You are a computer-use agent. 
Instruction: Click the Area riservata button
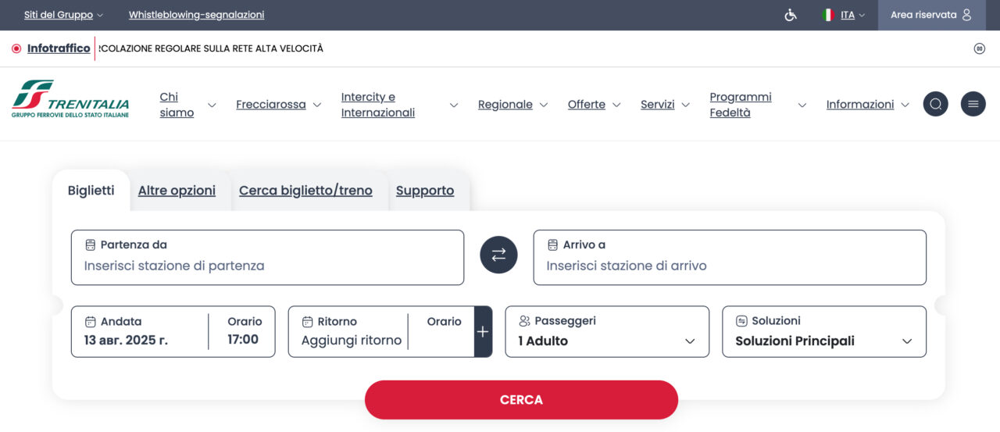(932, 15)
